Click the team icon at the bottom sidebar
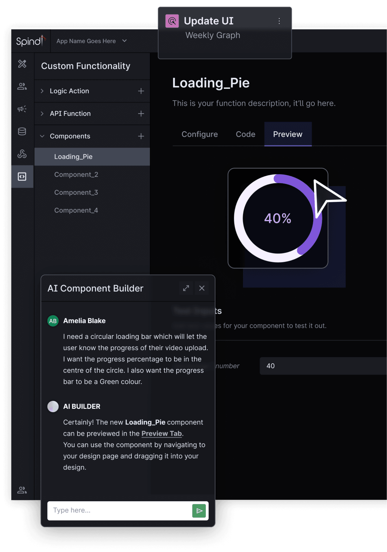 22,490
